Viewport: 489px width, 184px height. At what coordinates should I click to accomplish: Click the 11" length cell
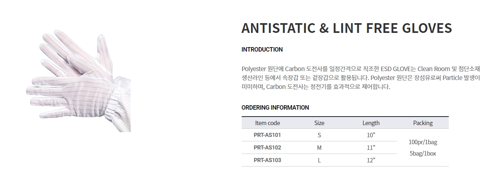[x=371, y=148]
